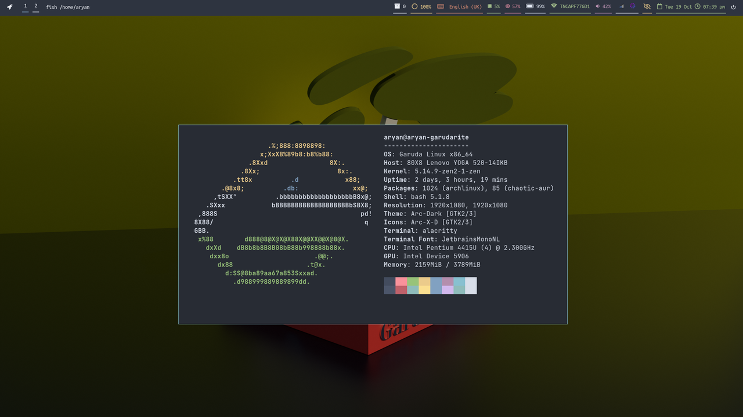
Task: Click the pink memory usage icon
Action: coord(508,6)
